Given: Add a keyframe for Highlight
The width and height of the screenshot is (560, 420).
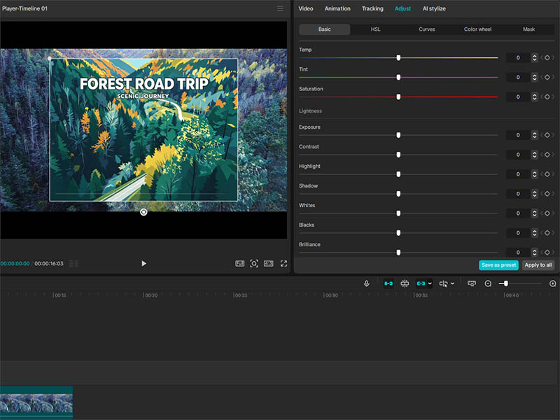Looking at the screenshot, I should click(547, 174).
